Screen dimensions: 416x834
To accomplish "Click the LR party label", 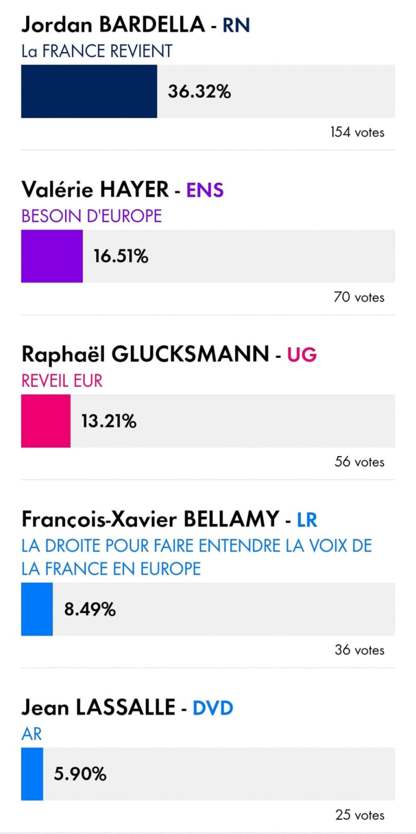I will [307, 519].
